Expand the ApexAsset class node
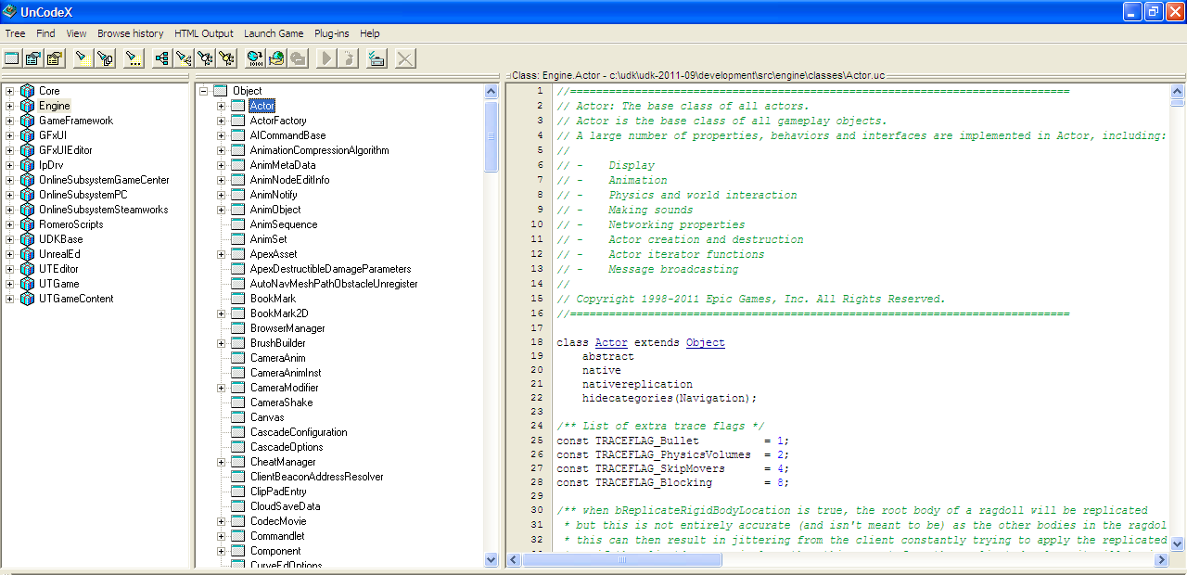This screenshot has height=575, width=1187. point(222,254)
